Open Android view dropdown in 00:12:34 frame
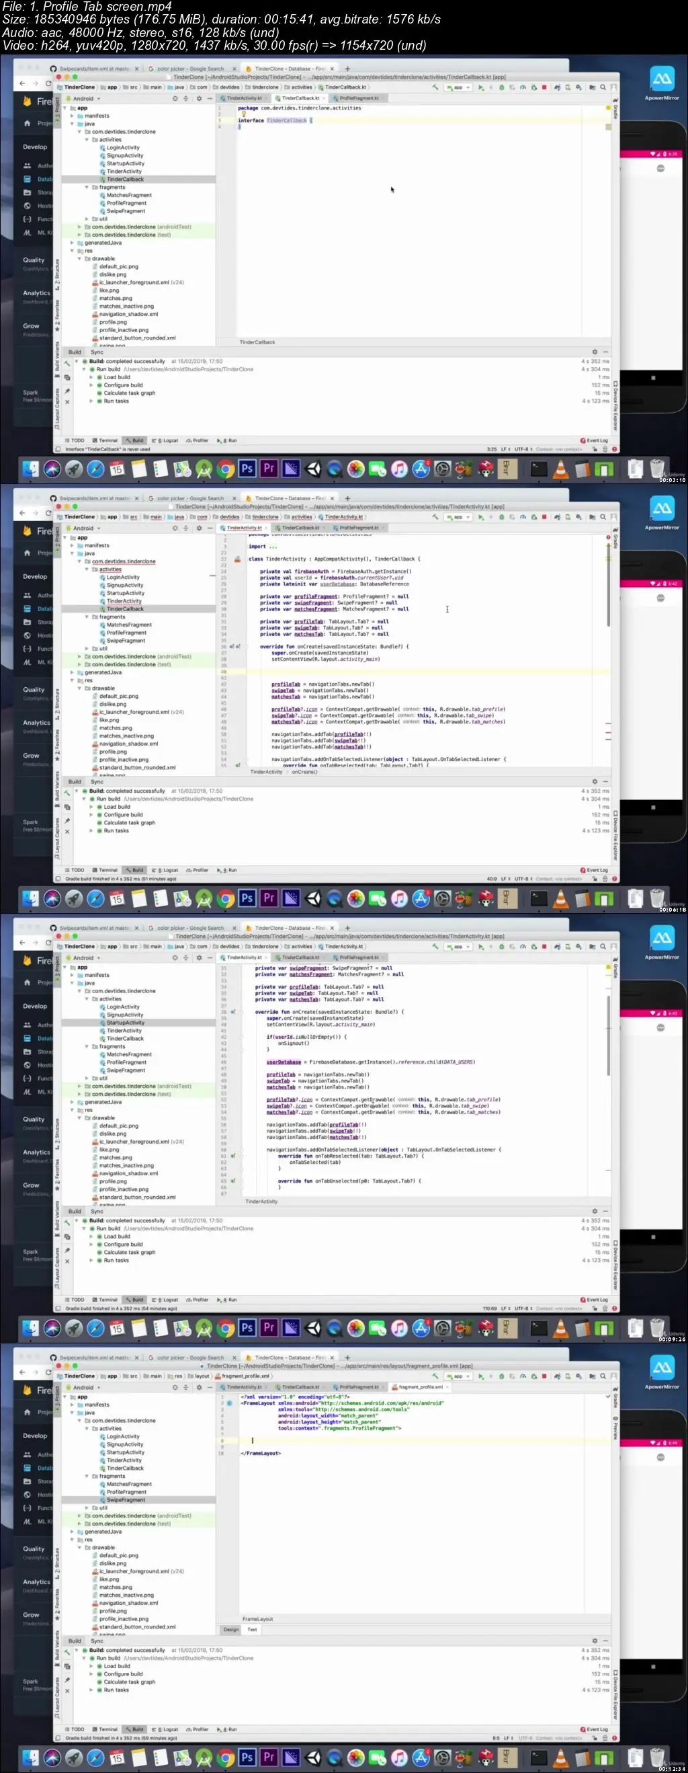Screen dimensions: 688x1773 click(83, 1388)
